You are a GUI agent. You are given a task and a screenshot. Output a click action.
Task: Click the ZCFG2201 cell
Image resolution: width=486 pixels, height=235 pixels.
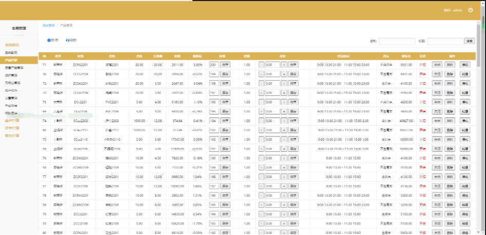coord(80,65)
